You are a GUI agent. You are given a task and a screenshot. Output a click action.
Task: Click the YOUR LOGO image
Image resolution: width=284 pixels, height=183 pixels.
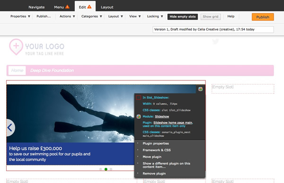pyautogui.click(x=37, y=47)
